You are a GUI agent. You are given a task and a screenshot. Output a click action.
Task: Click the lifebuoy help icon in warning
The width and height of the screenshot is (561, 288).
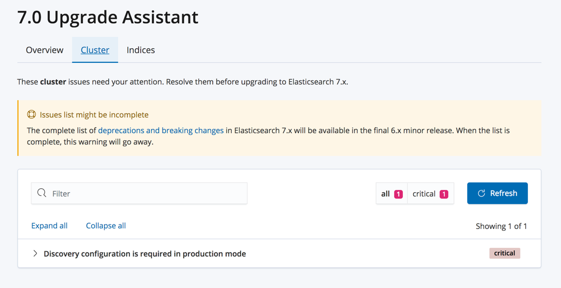(31, 115)
